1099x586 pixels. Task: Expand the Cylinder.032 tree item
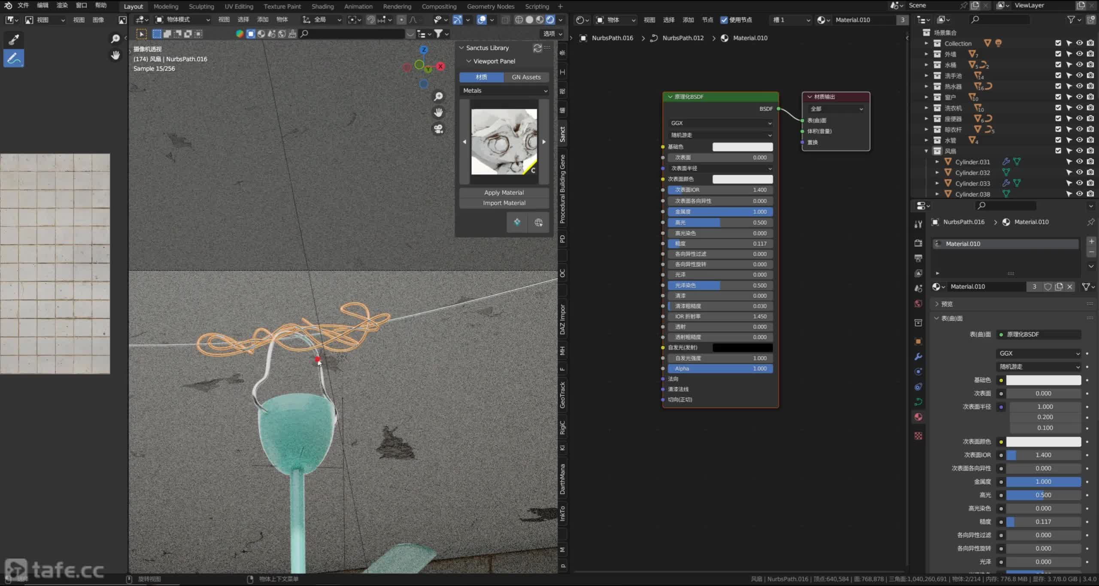tap(937, 172)
